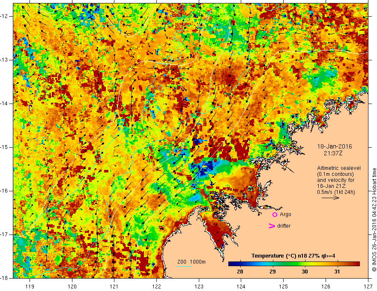
Task: Click the 'and velocity for' legend line
Action: click(335, 180)
